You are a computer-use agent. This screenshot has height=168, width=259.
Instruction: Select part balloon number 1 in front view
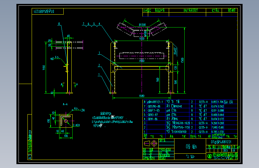coord(99,74)
